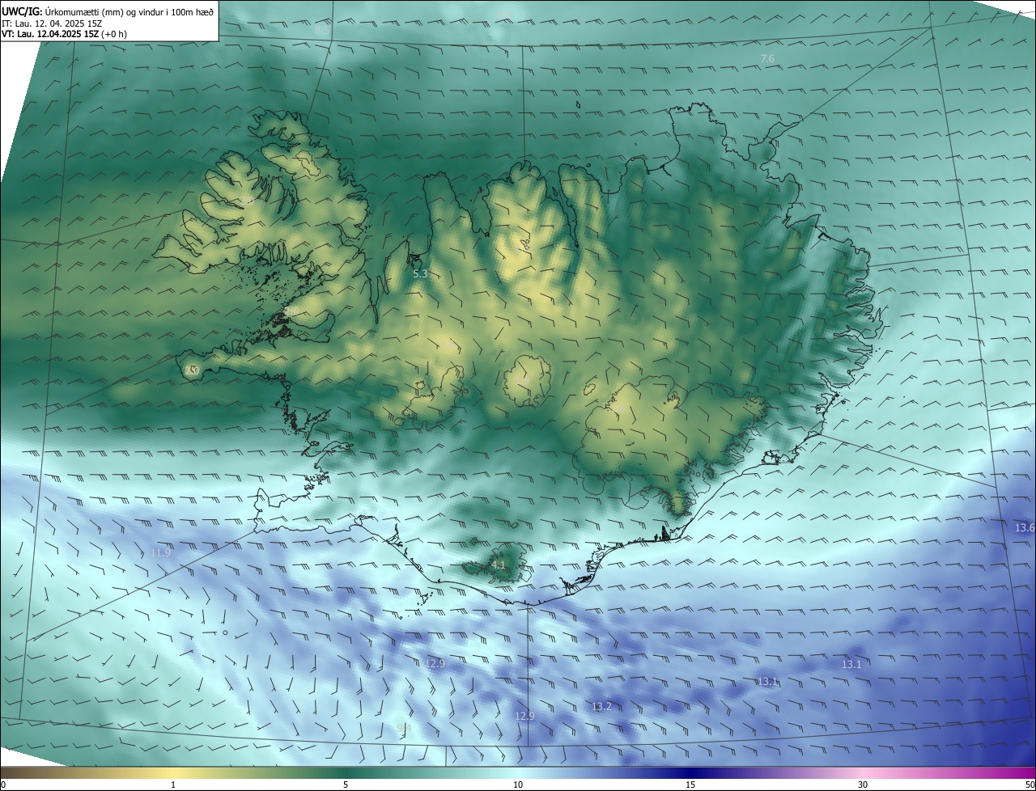
Task: Click the 4.1 value label on the map
Action: [x=498, y=565]
